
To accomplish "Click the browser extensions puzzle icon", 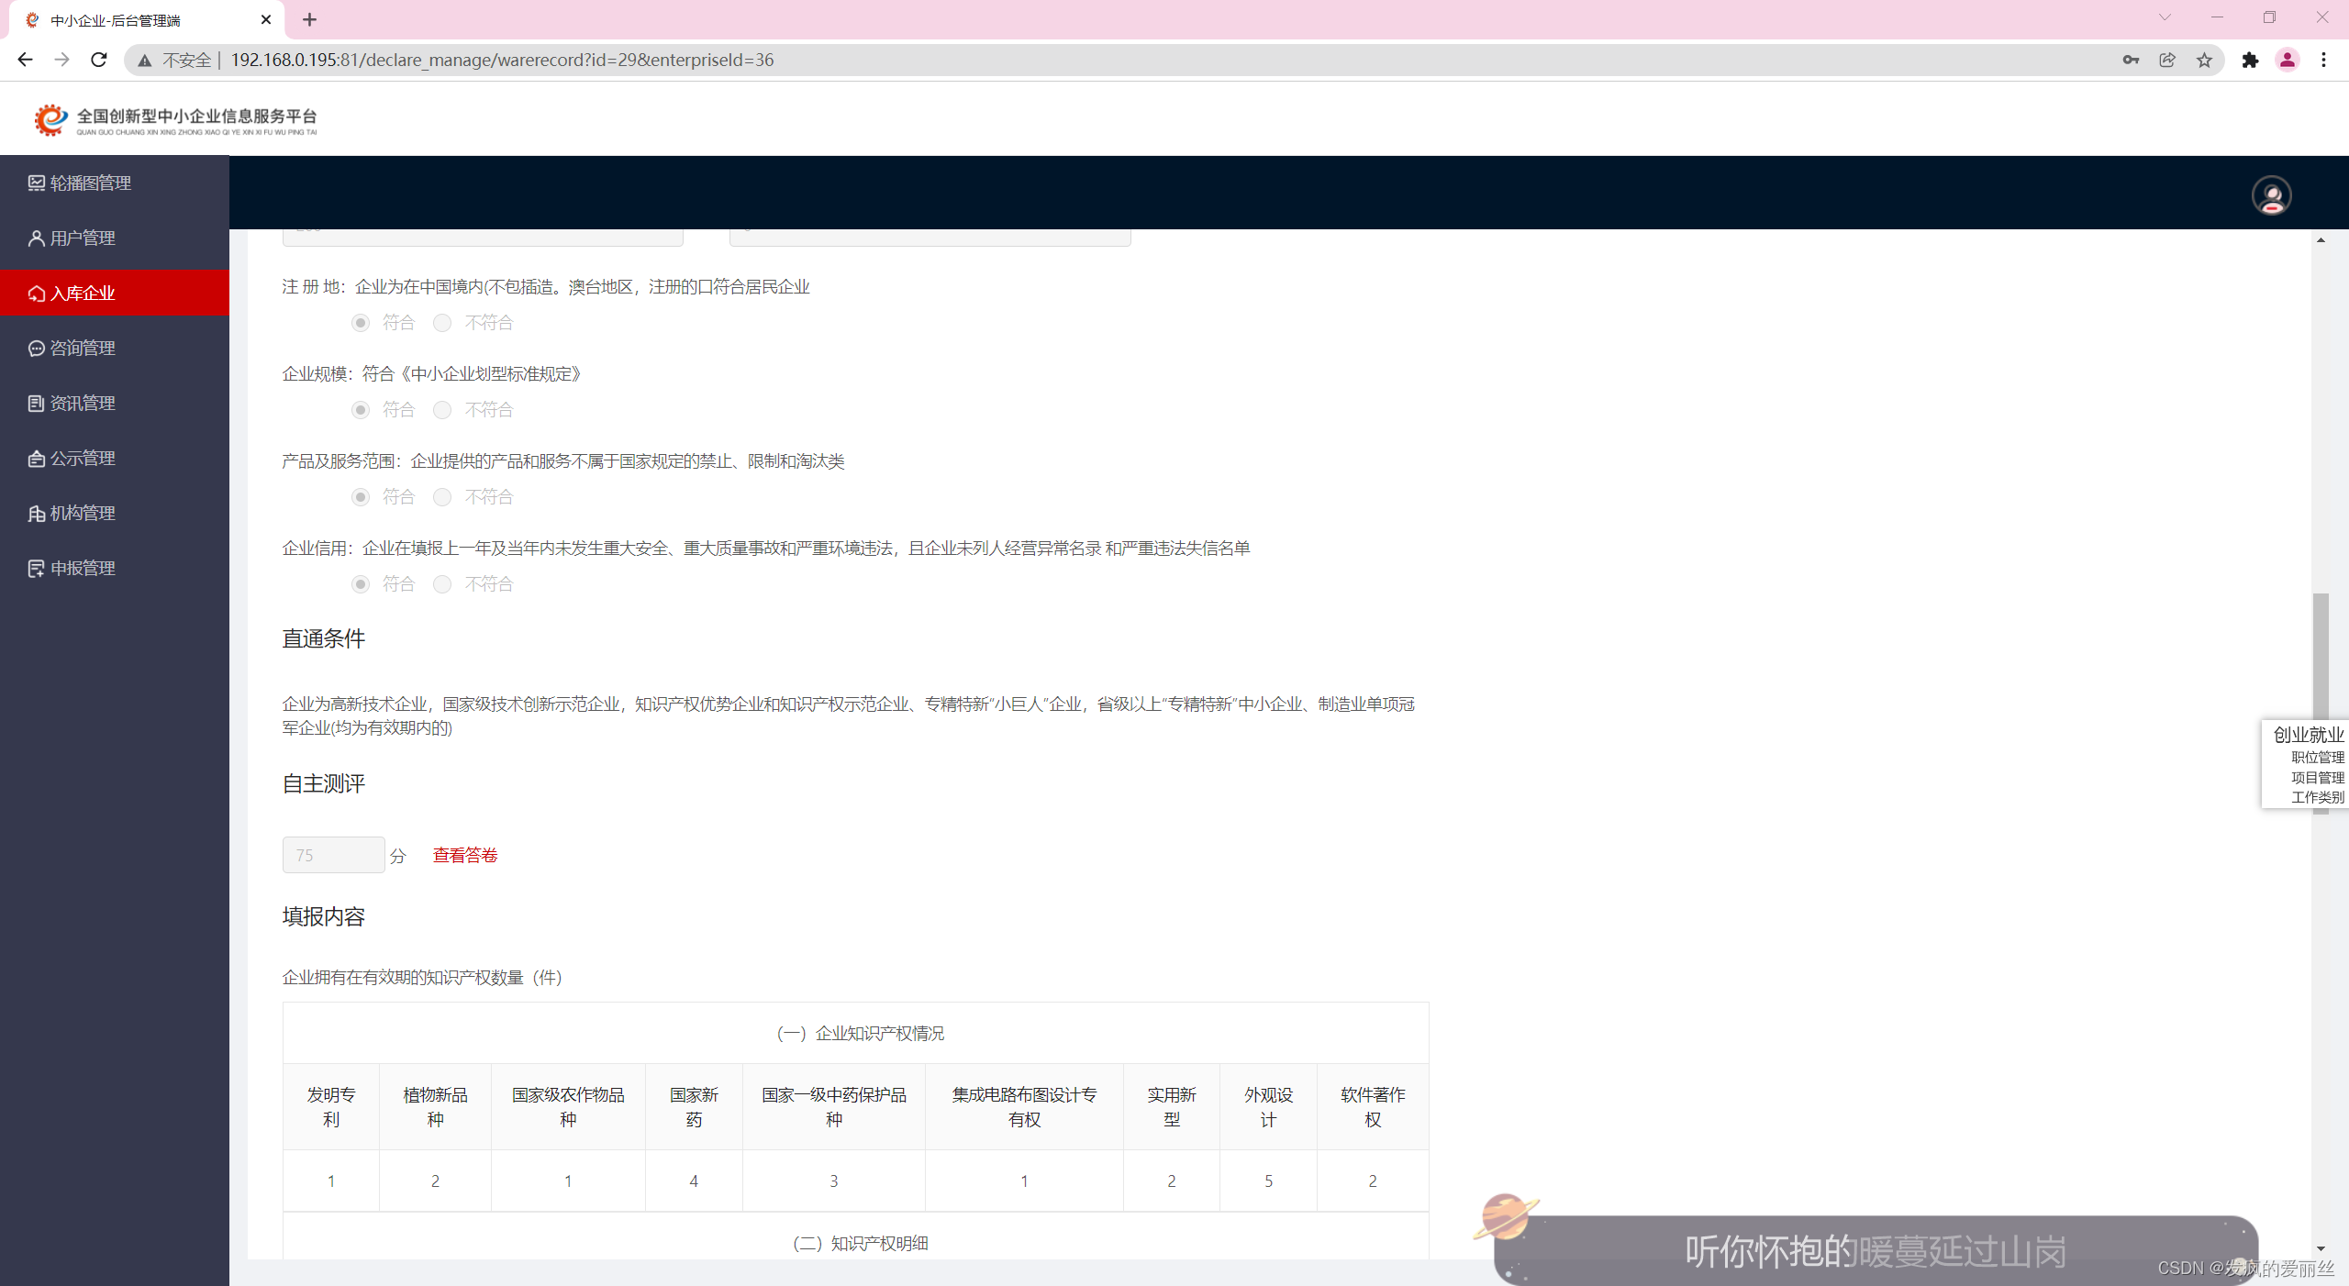I will (2250, 61).
